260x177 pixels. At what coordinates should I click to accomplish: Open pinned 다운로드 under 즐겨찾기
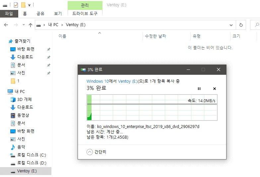coord(25,57)
